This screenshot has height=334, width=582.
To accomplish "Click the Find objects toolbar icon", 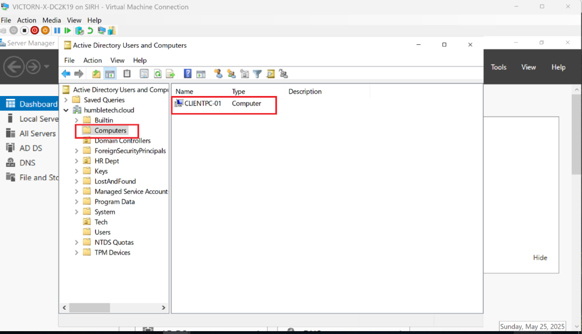I will point(270,74).
